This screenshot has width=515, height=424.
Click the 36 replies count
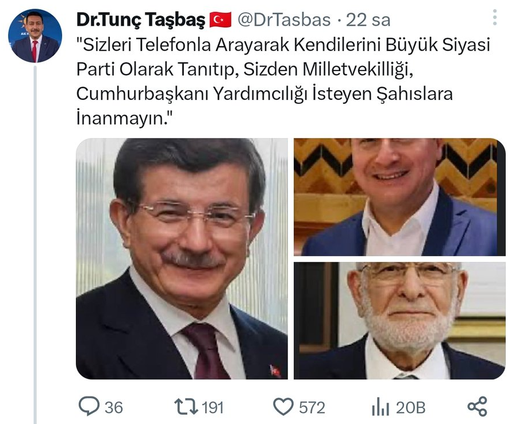[x=114, y=407]
